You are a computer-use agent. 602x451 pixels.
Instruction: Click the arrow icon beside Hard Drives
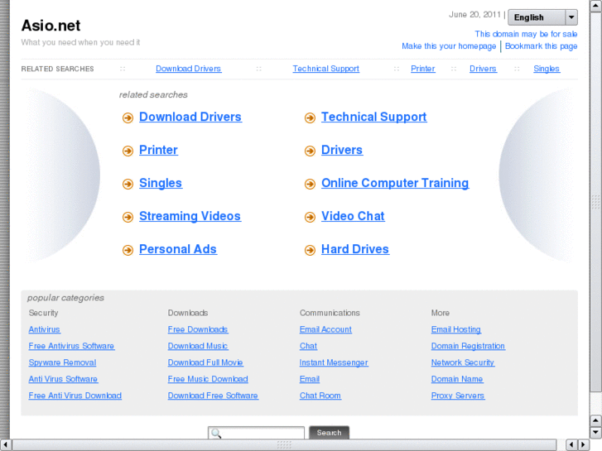(310, 250)
